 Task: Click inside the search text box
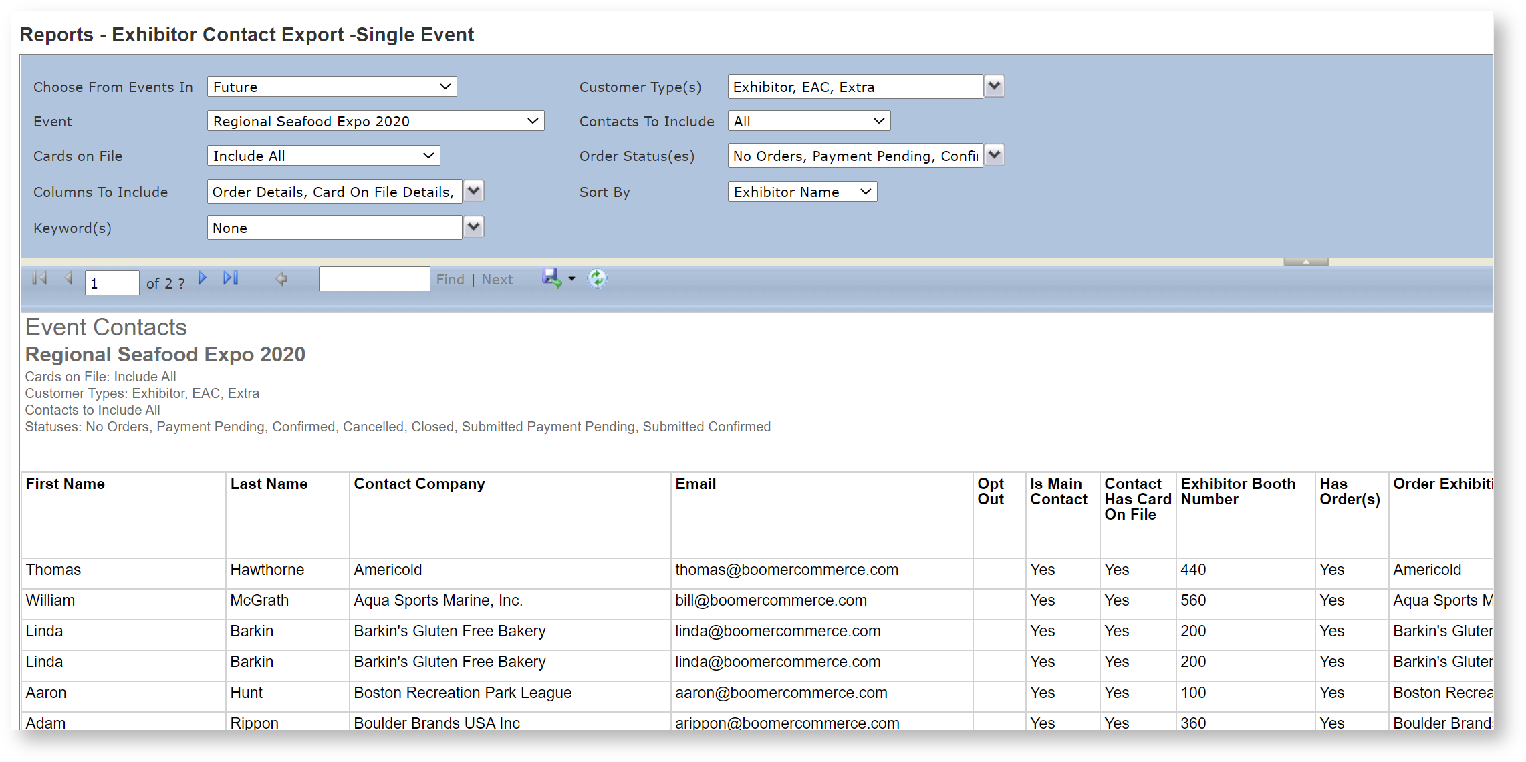[x=374, y=278]
